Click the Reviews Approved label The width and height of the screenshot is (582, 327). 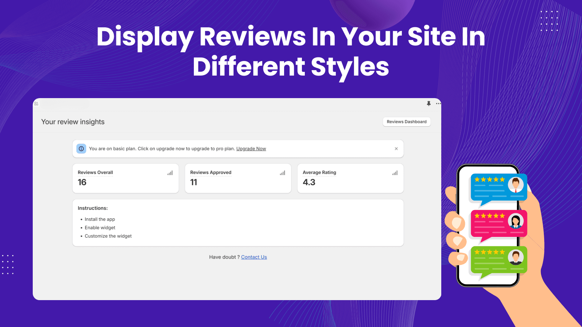211,172
